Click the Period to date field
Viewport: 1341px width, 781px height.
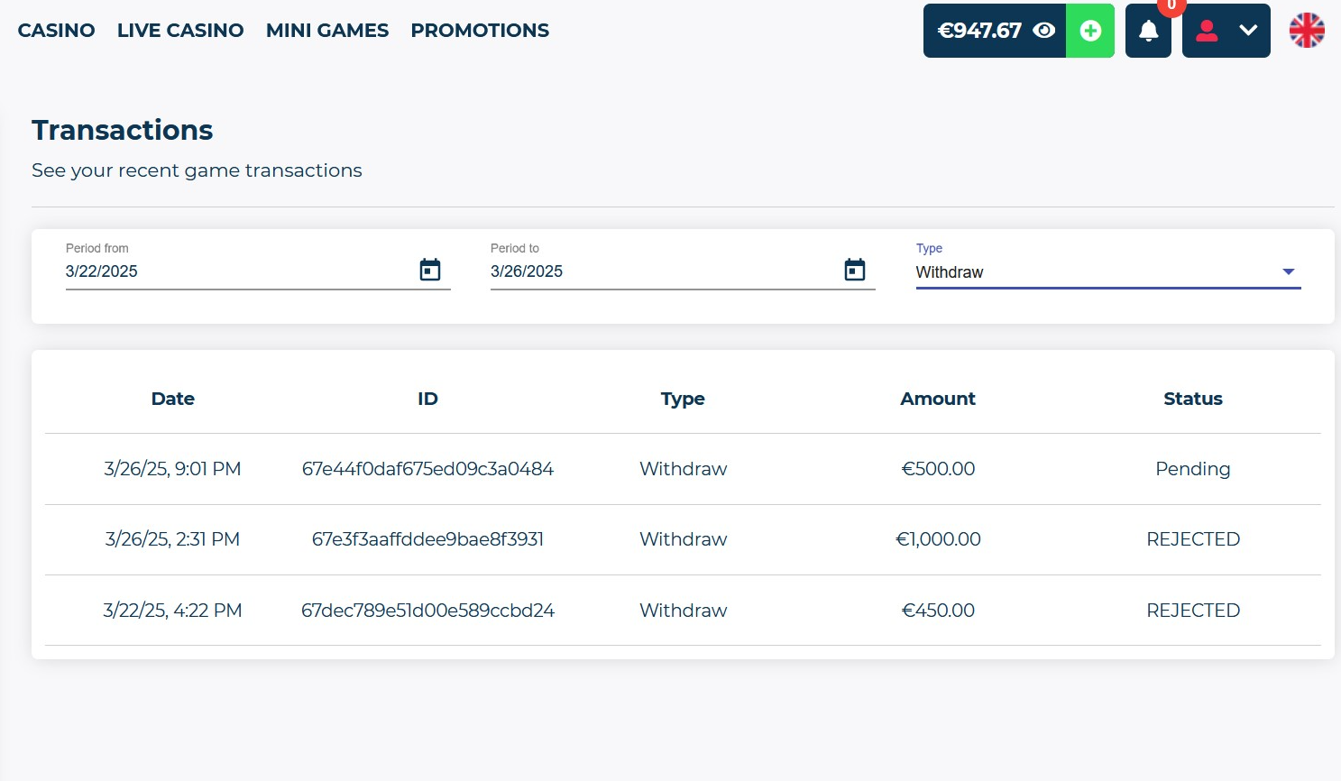tap(658, 271)
